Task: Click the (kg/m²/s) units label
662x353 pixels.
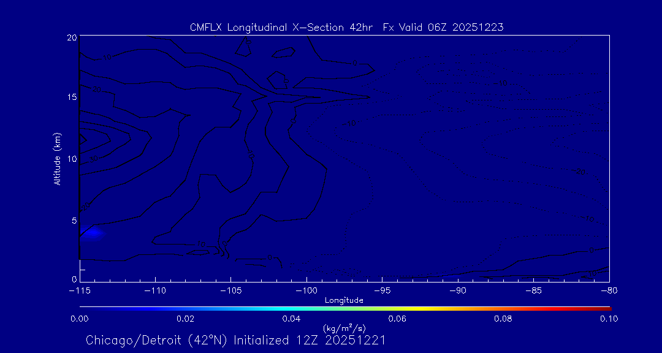Action: 344,328
